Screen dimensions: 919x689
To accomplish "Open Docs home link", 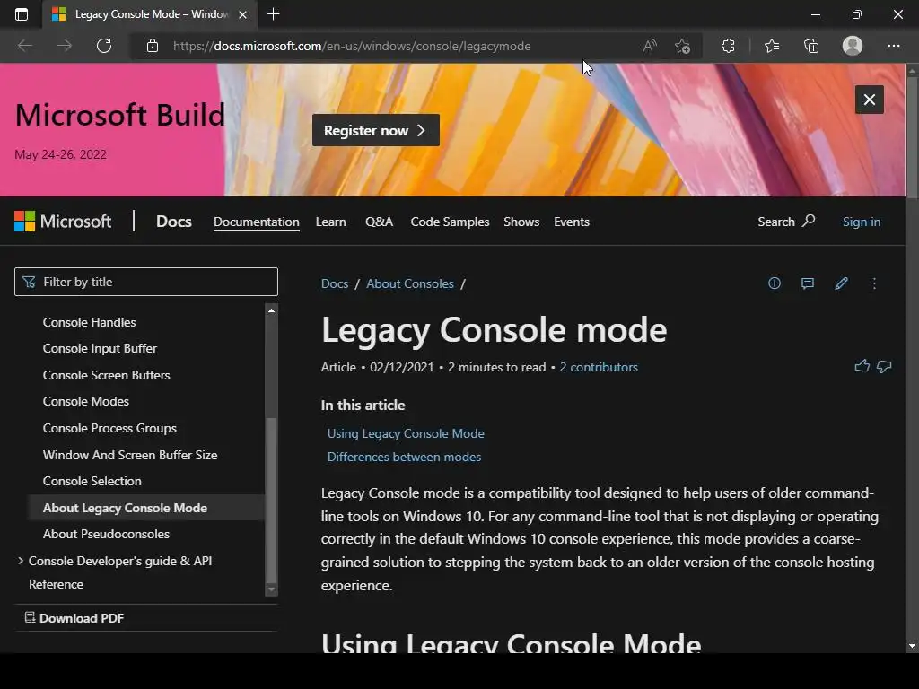I will point(173,222).
